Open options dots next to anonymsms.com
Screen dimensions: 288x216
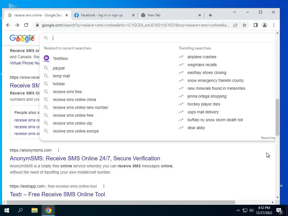(x=58, y=150)
